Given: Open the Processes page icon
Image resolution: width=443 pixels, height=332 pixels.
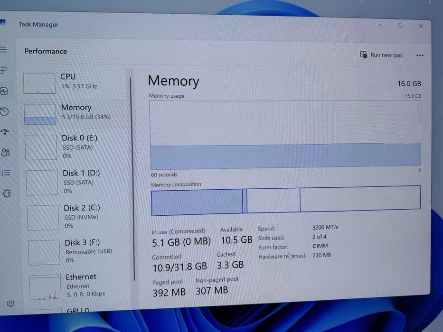Looking at the screenshot, I should (3, 70).
